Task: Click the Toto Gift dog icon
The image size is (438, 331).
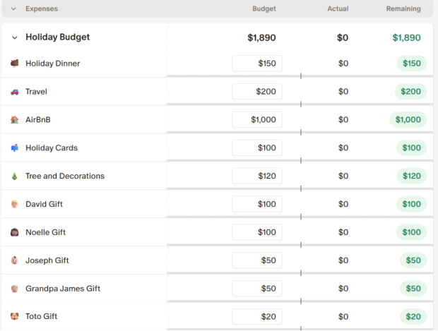Action: (14, 317)
